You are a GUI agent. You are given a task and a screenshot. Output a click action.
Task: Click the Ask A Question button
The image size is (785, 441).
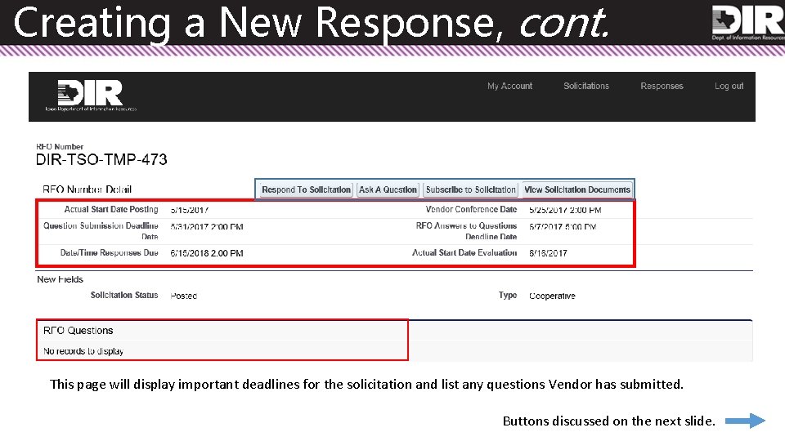388,190
